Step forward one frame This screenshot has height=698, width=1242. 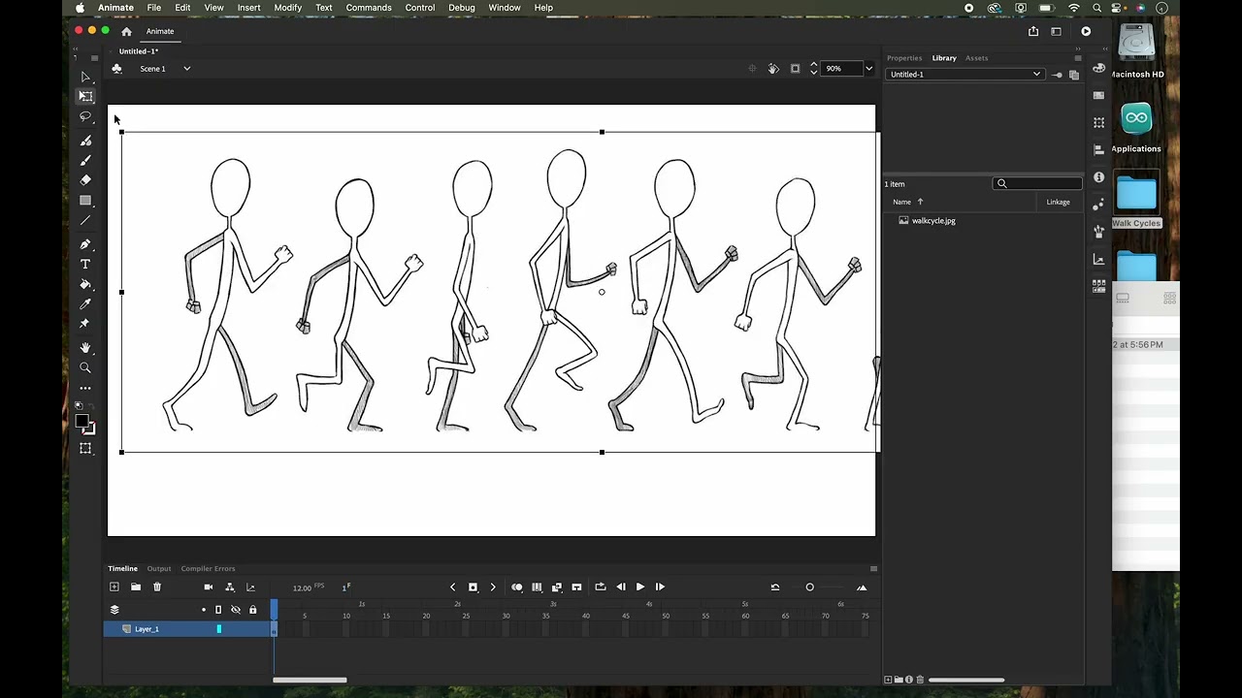tap(660, 587)
